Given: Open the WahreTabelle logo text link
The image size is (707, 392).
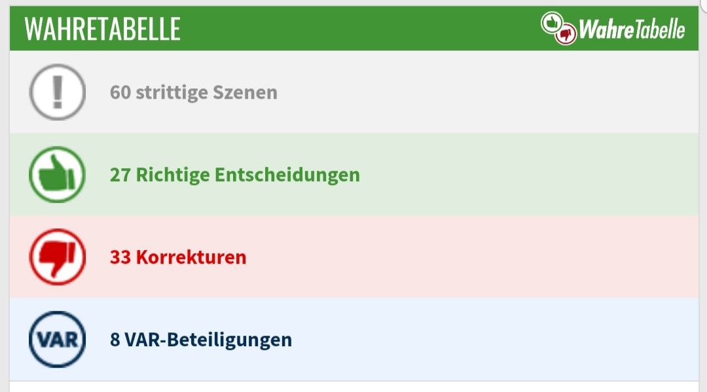Looking at the screenshot, I should [x=632, y=29].
